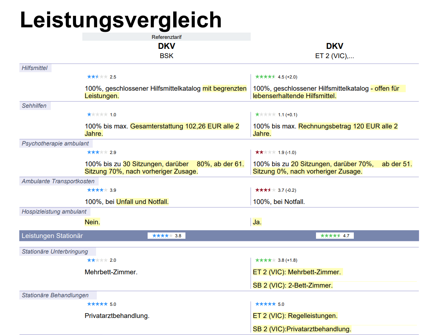Click the Ambulante Transportkosten label
Viewport: 438px width, 335px height.
(x=58, y=181)
